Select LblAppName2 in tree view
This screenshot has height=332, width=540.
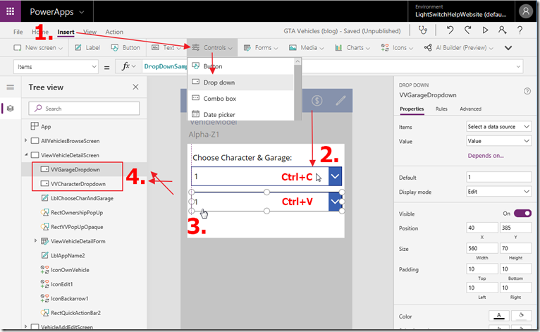click(68, 256)
